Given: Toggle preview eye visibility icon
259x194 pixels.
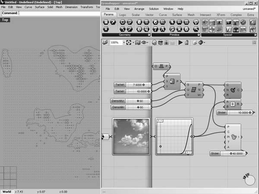Looking at the screenshot, I should [x=144, y=43].
